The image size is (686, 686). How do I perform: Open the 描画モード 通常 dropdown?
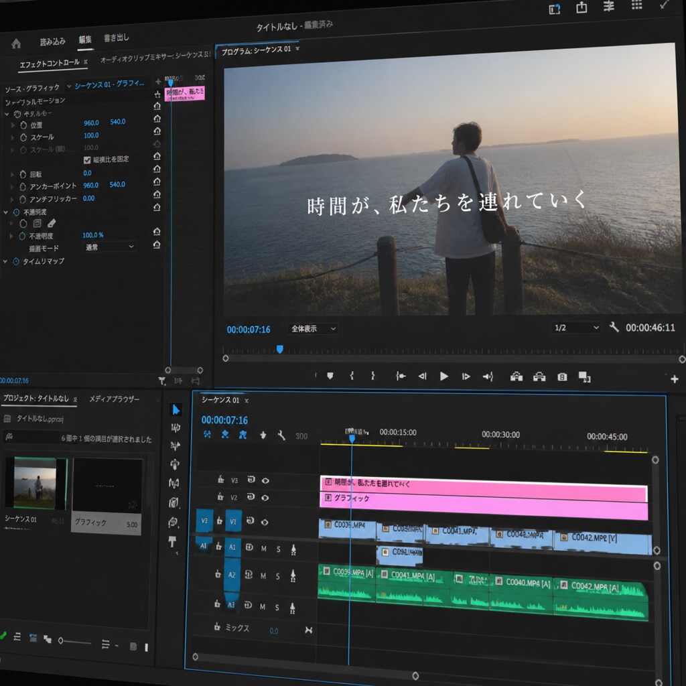[109, 247]
